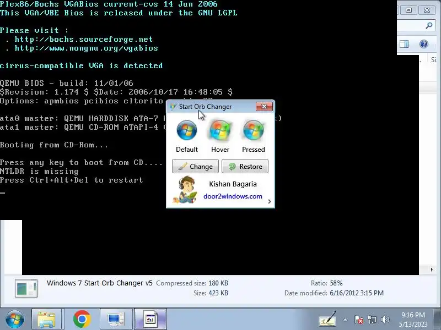Switch to the script file taskbar item
441x330 pixels.
pos(150,320)
